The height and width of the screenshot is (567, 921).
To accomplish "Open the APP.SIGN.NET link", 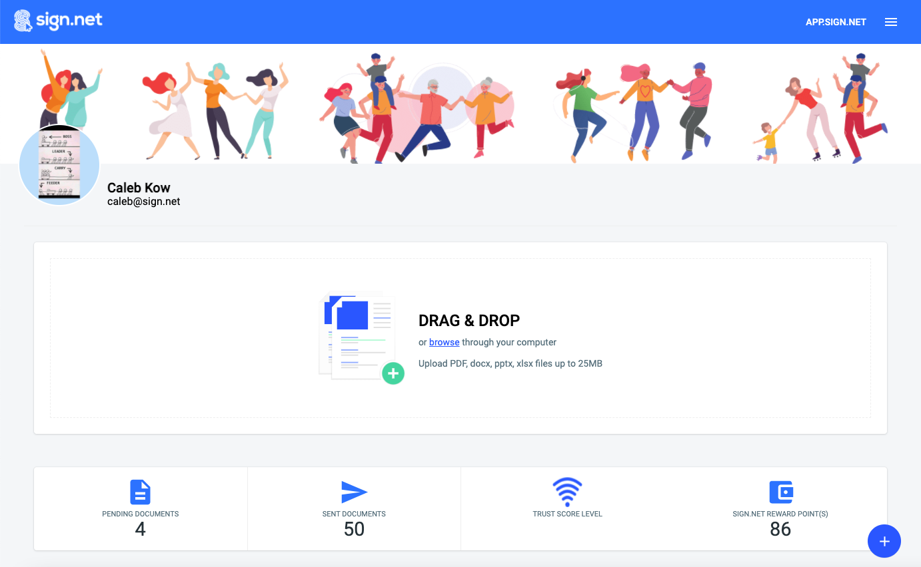I will tap(836, 22).
